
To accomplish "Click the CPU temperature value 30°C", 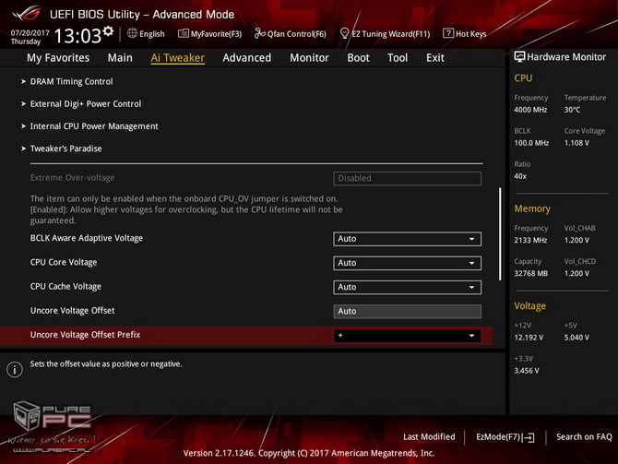I will point(572,110).
